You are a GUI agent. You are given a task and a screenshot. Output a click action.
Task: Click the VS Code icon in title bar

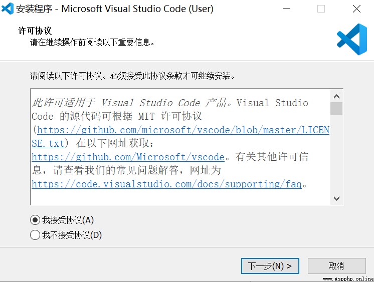click(x=8, y=9)
